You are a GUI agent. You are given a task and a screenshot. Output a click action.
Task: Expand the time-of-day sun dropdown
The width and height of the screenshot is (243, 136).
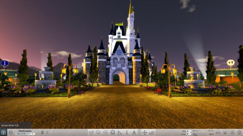(x=11, y=132)
